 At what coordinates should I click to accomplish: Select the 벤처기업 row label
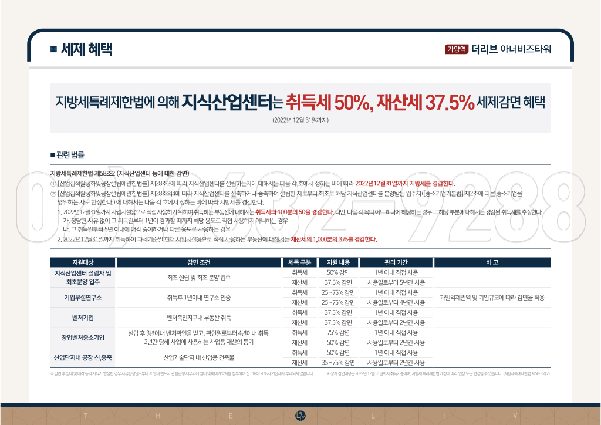(83, 318)
